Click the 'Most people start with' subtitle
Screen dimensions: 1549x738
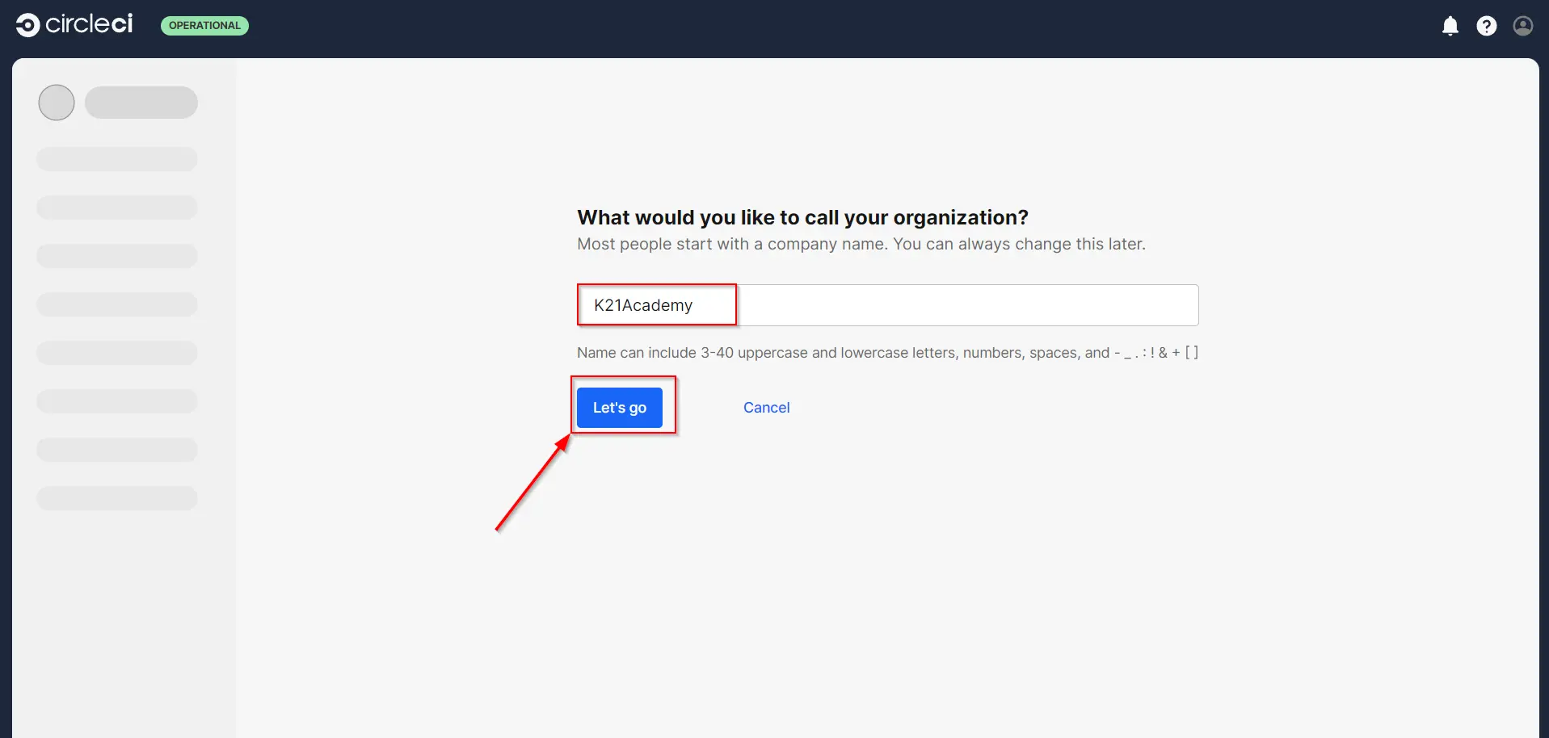click(x=861, y=244)
